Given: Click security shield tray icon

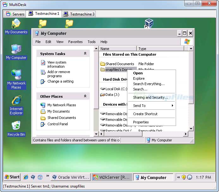Looking at the screenshot, I should [184, 177].
